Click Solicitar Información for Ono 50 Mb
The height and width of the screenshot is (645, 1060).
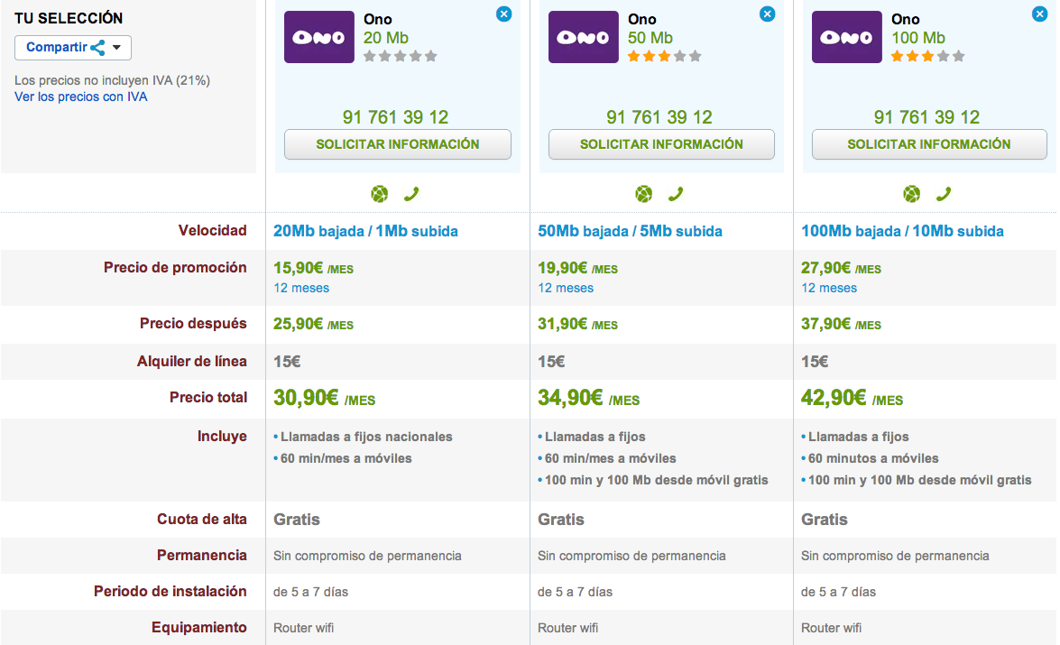pyautogui.click(x=661, y=144)
